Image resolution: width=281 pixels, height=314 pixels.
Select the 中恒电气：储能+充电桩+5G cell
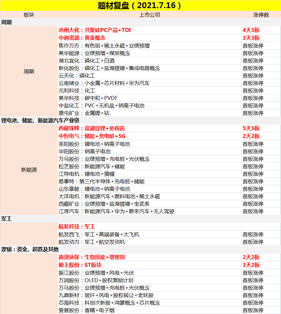point(149,136)
